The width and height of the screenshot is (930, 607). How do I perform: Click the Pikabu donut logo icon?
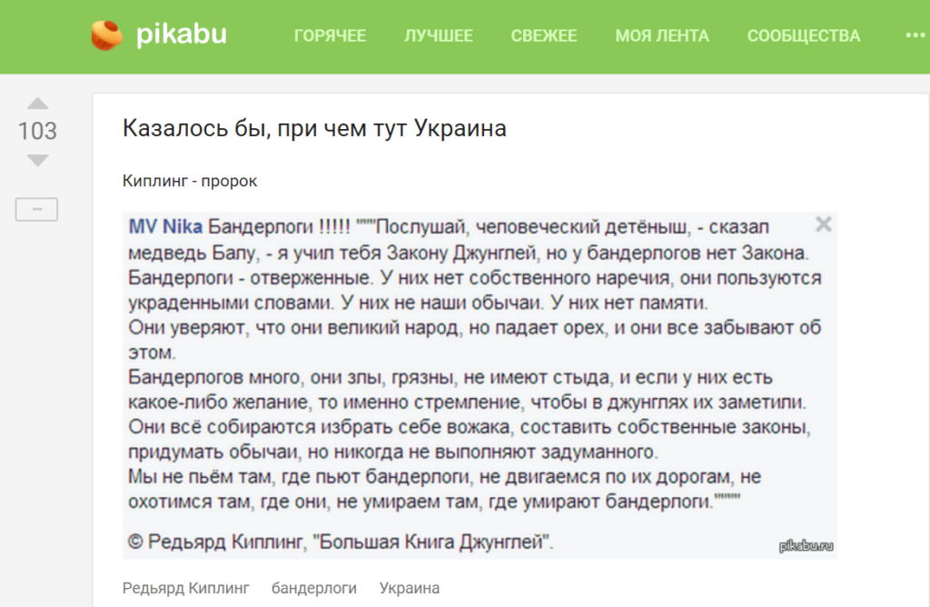click(x=107, y=35)
